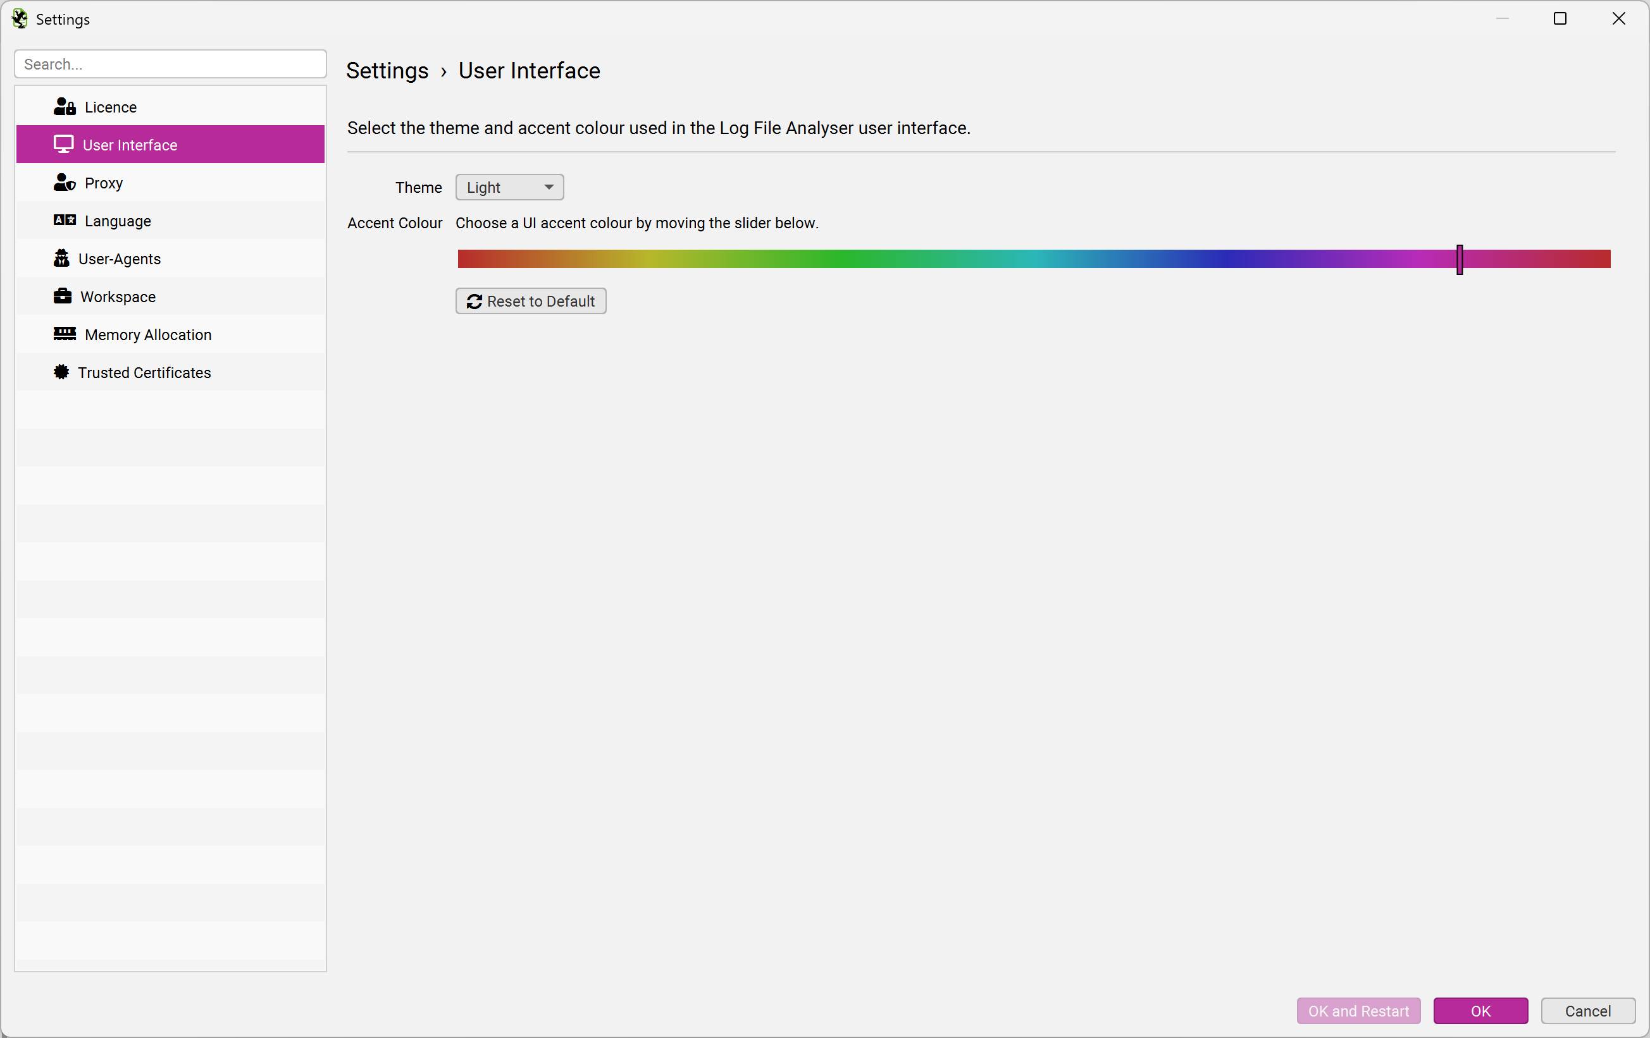Click the Memory Allocation chip icon

coord(65,334)
